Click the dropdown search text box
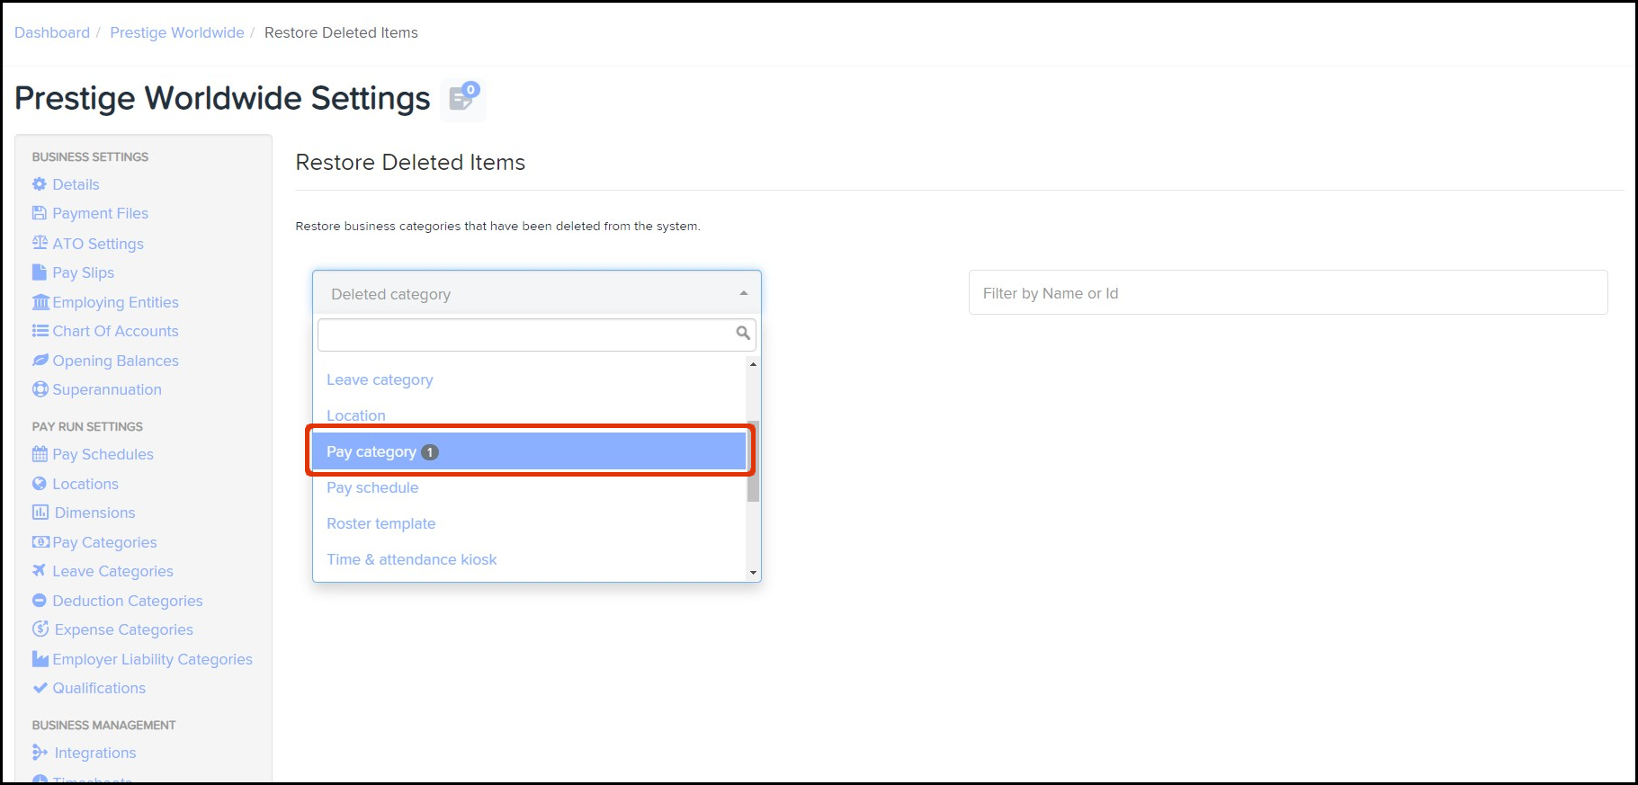1638x785 pixels. click(526, 335)
